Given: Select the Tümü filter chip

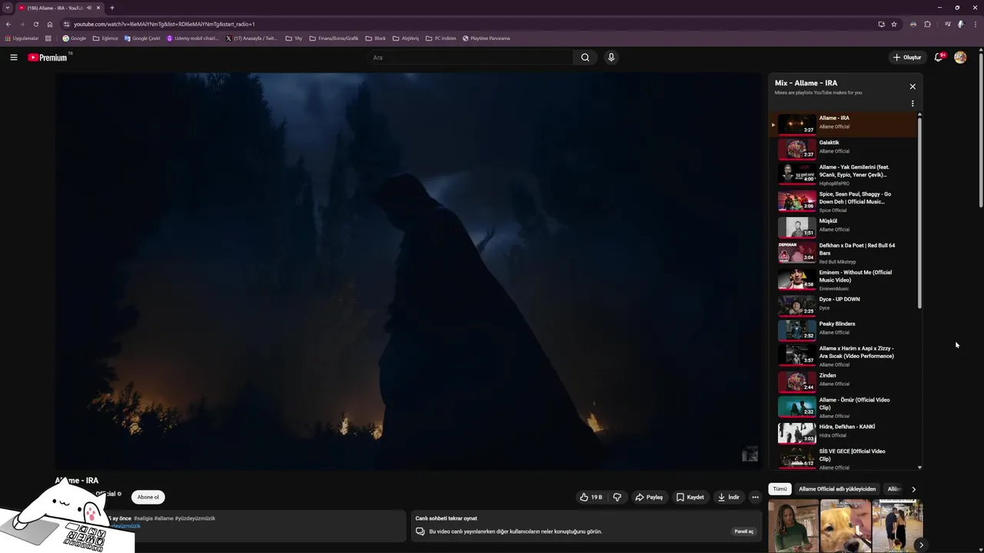Looking at the screenshot, I should [x=780, y=489].
